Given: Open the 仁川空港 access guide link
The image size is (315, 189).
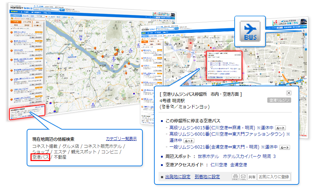Looking at the screenshot, I should click(218, 165).
